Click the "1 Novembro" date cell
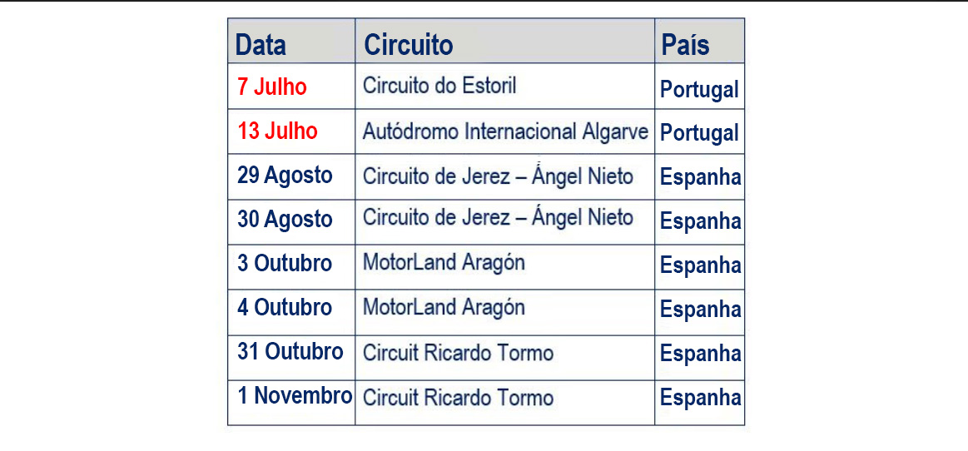The width and height of the screenshot is (968, 451). pos(294,396)
